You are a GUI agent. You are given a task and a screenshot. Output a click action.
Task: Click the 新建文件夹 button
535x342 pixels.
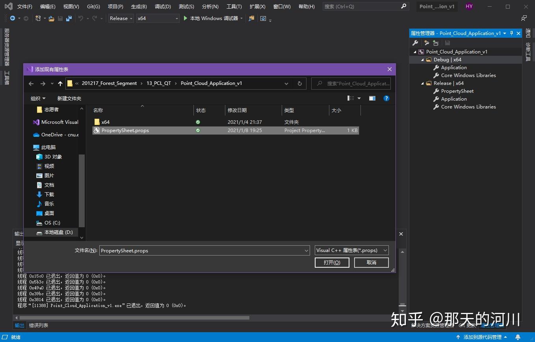click(x=69, y=98)
